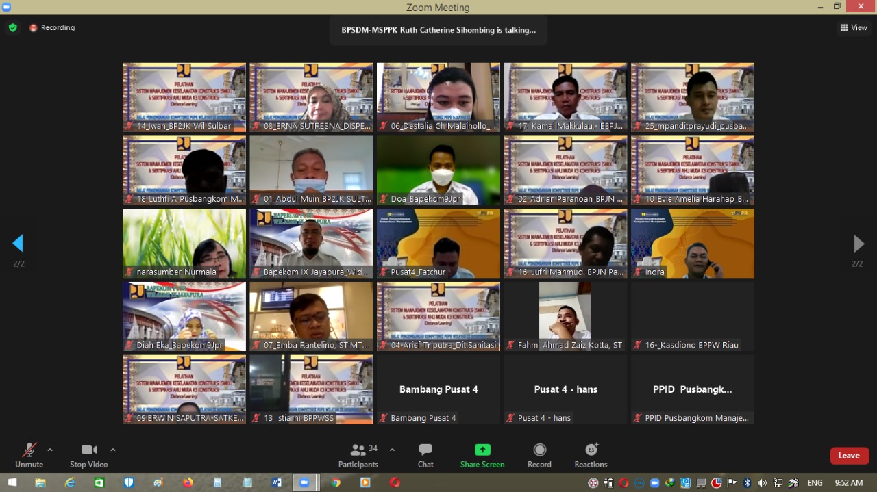Select 01_Abdul Muin_BP2JK video tile

tap(311, 170)
